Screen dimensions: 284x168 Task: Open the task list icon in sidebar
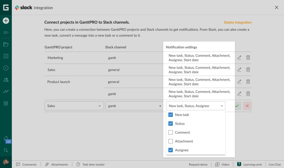tap(6, 56)
